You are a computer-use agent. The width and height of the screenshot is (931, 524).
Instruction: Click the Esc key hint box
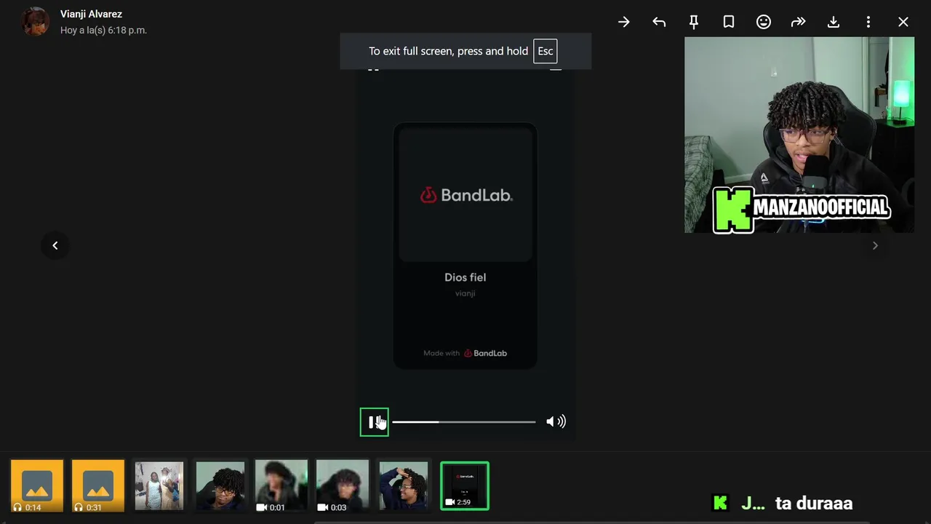pos(545,51)
